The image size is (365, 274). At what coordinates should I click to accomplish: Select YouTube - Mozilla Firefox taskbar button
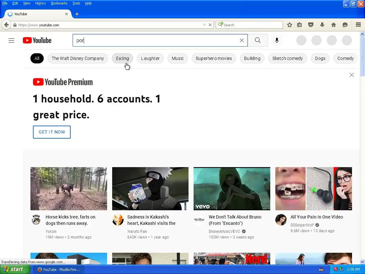[59, 270]
